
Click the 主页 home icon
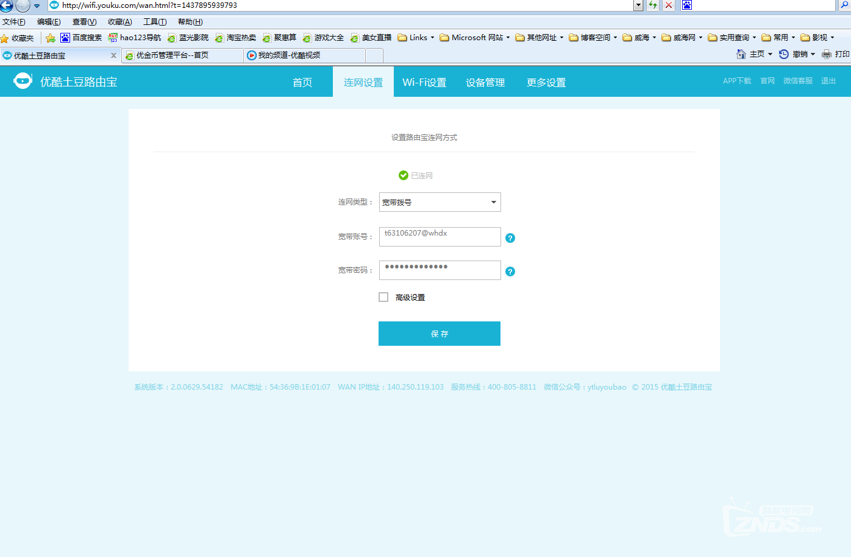point(741,54)
